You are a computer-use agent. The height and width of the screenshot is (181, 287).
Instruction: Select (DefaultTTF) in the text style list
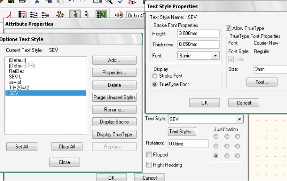point(46,66)
